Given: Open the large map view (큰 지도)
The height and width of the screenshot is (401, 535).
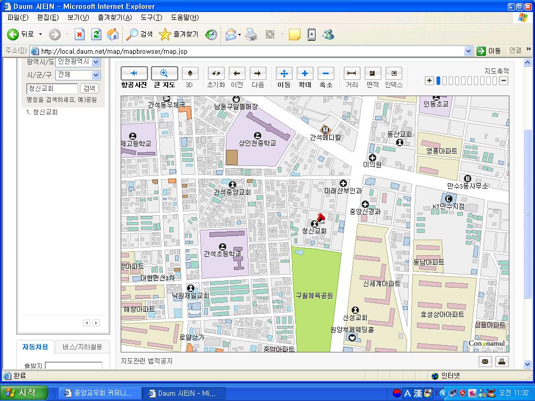Looking at the screenshot, I should pos(164,74).
